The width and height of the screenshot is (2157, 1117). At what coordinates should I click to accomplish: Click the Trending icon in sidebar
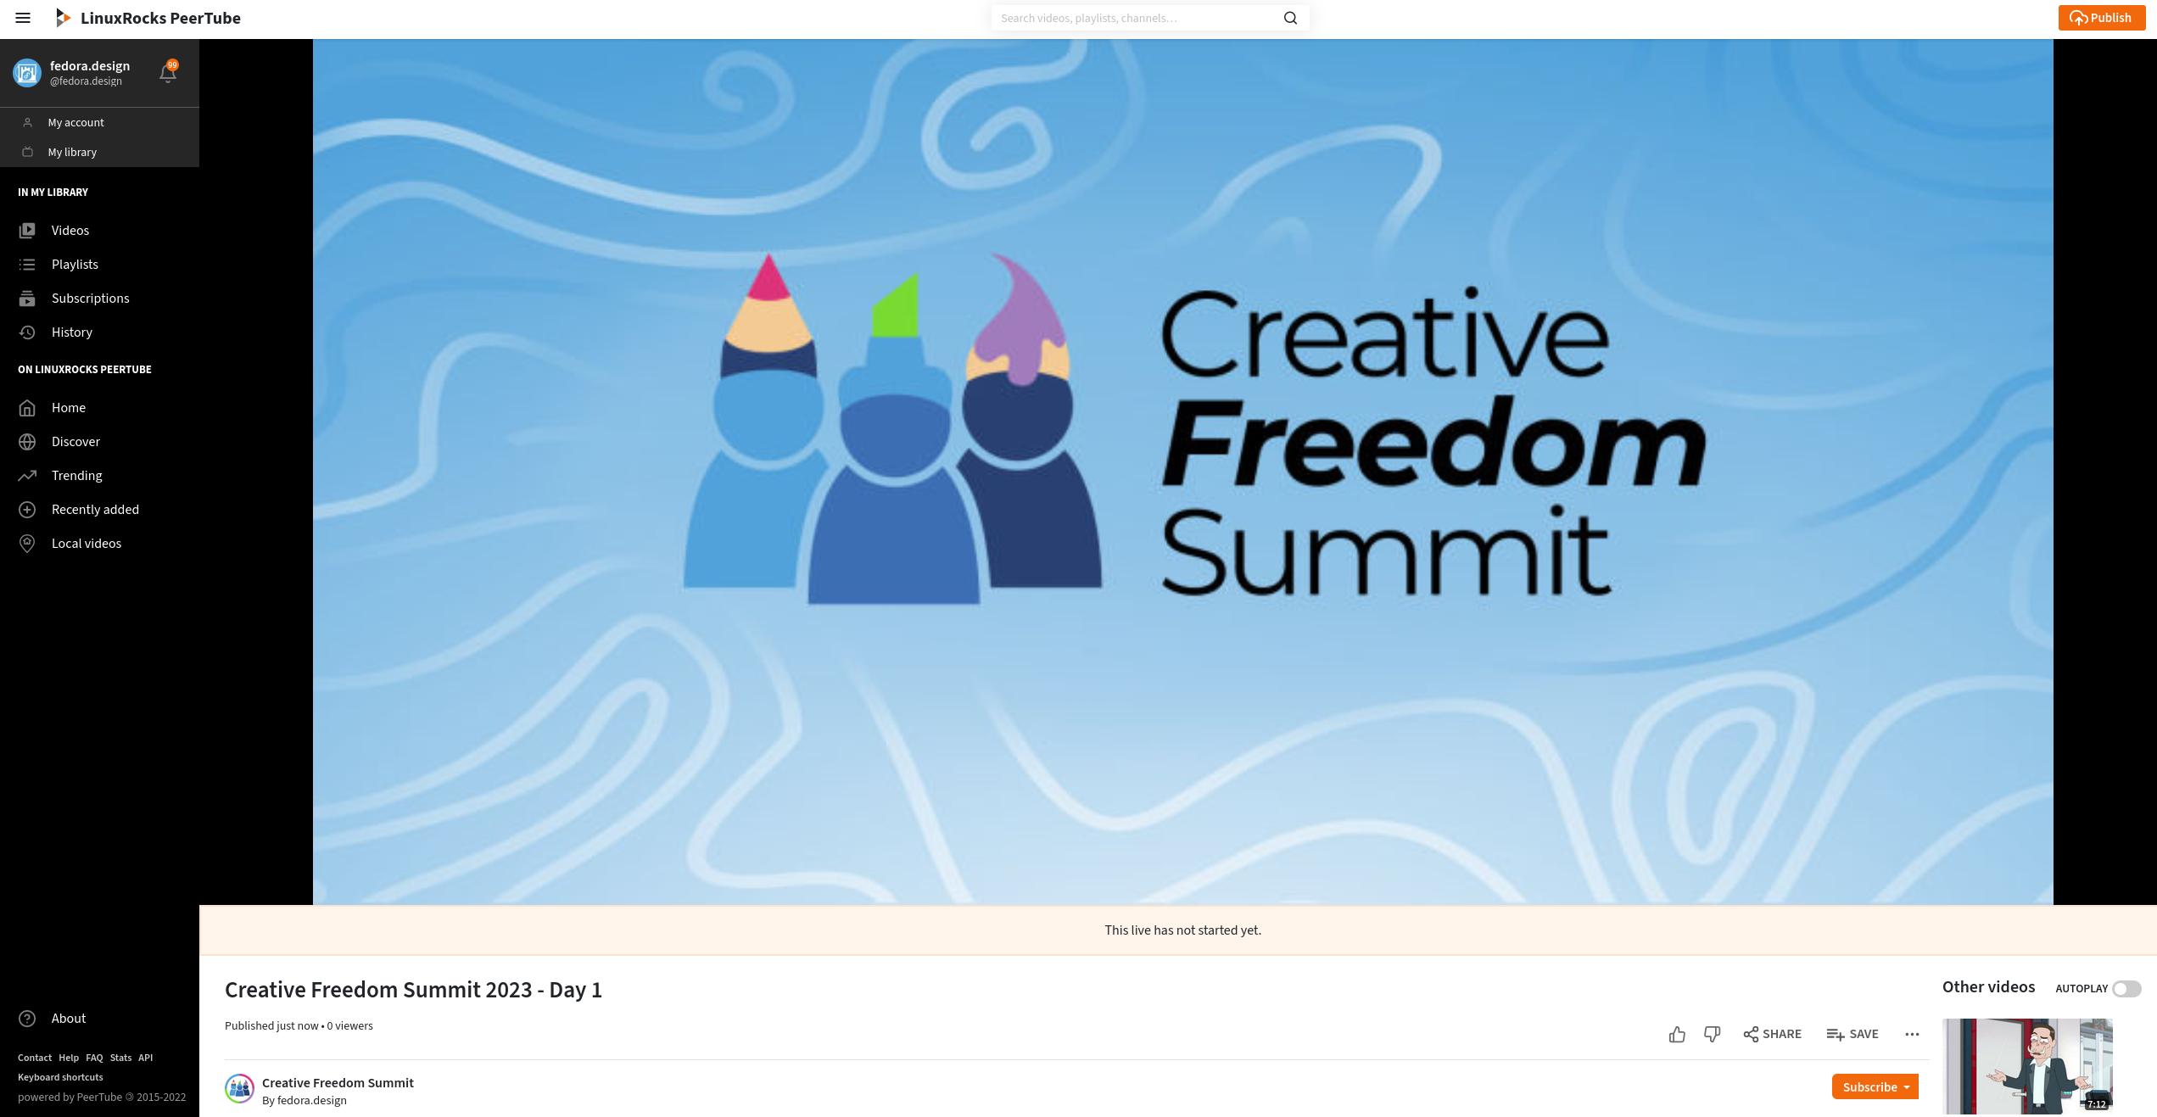click(25, 476)
